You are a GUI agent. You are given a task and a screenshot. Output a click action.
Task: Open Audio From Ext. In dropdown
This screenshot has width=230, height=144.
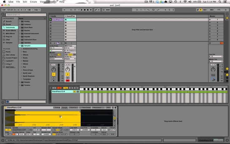(x=57, y=48)
